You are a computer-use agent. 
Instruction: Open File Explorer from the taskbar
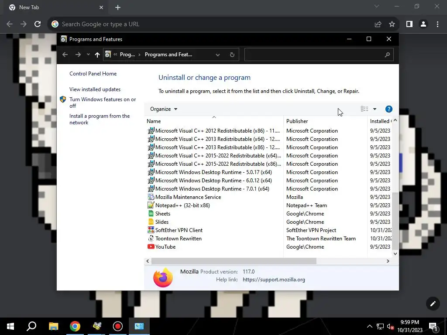(53, 326)
